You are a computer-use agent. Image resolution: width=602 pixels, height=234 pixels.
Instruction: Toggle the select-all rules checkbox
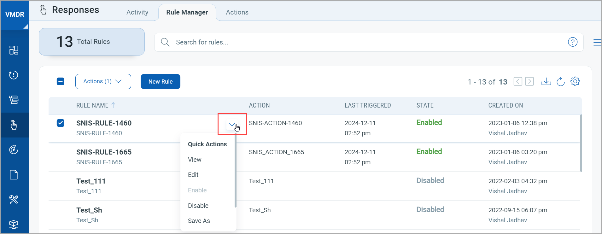coord(61,81)
